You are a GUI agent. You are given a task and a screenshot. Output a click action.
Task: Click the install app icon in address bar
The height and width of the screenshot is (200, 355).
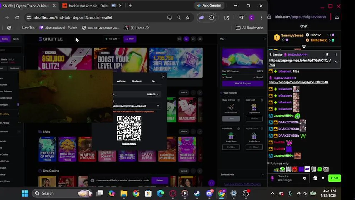coord(170,17)
